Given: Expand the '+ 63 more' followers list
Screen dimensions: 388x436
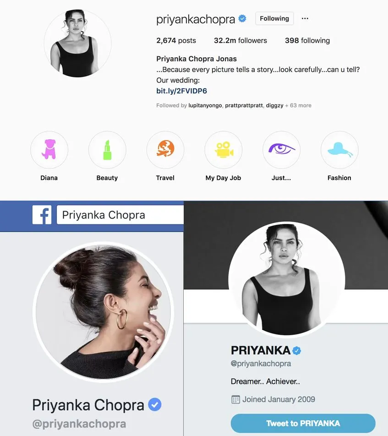Looking at the screenshot, I should click(298, 105).
